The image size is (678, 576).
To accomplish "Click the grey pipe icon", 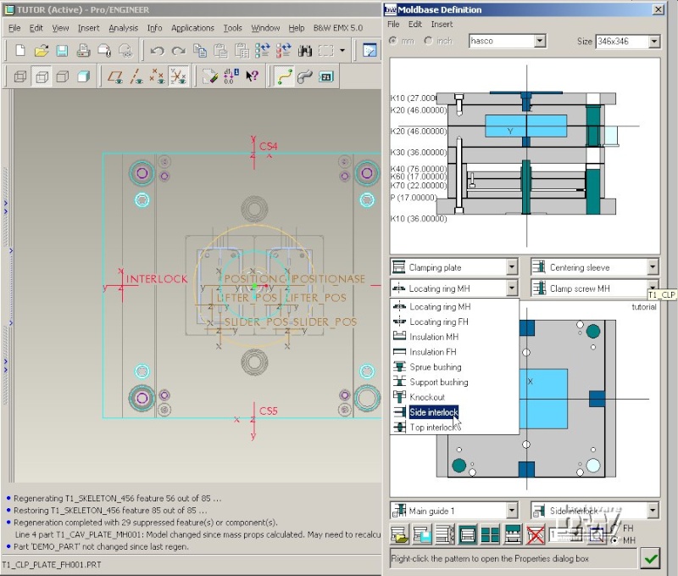I will [305, 76].
